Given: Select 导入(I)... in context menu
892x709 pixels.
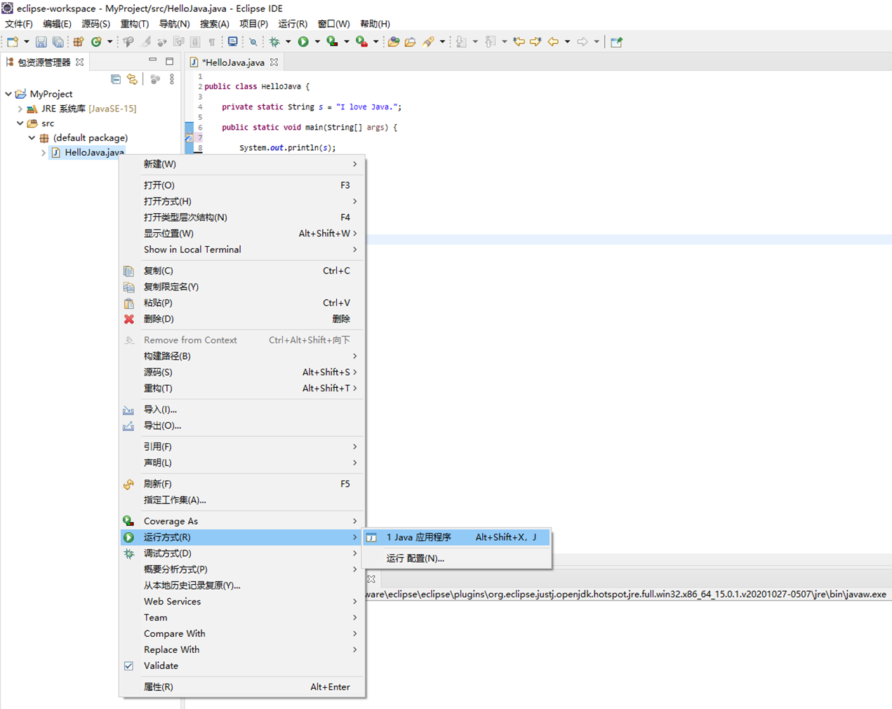Looking at the screenshot, I should coord(243,410).
